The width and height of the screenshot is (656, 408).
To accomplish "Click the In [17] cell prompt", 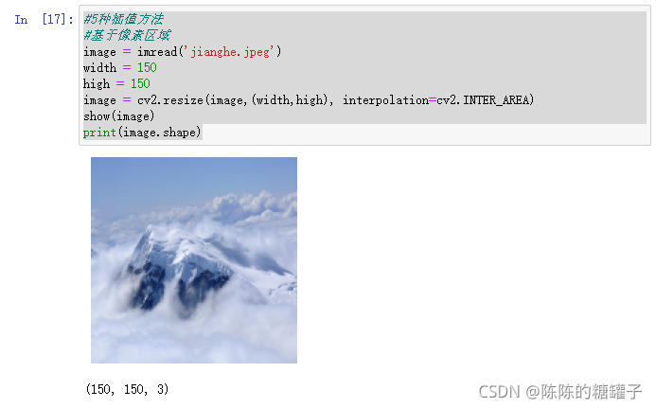I will click(44, 19).
